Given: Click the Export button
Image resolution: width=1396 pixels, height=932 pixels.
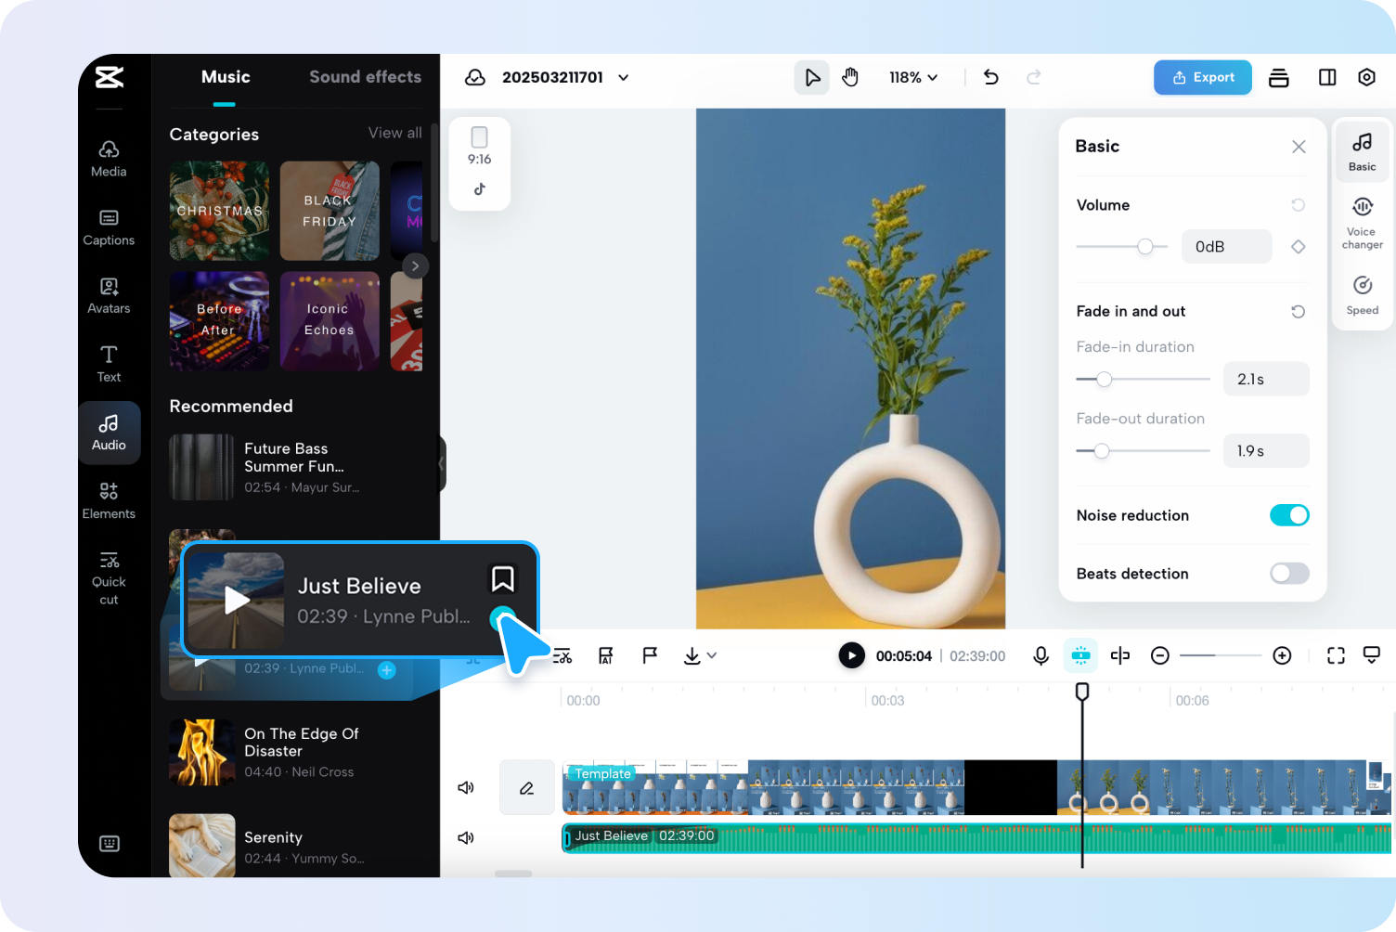Looking at the screenshot, I should tap(1203, 77).
